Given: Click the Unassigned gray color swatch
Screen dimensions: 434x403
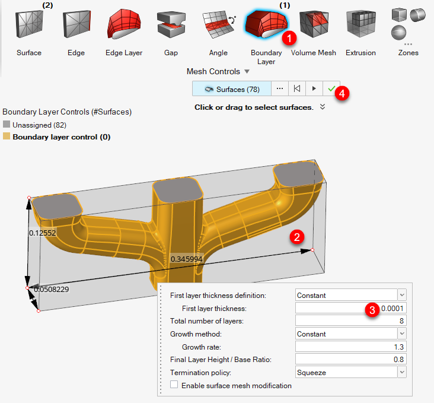Looking at the screenshot, I should (x=7, y=125).
